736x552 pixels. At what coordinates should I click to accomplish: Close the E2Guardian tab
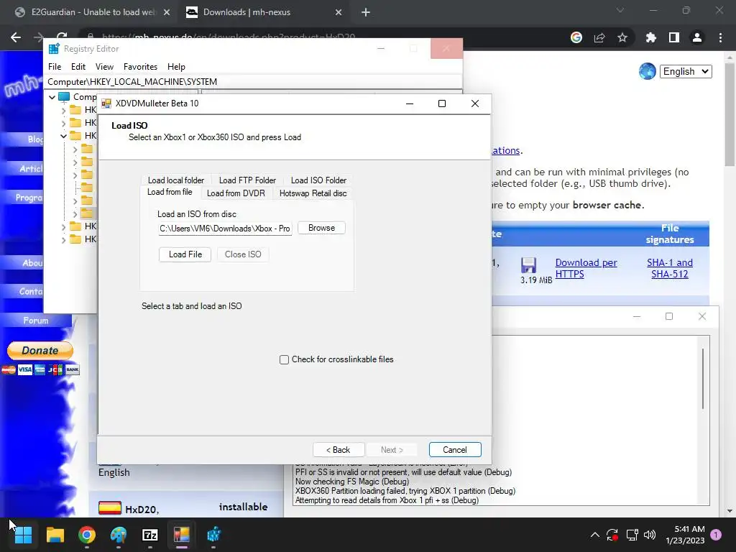pos(167,12)
